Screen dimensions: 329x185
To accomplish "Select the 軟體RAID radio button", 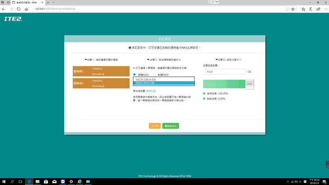I will [x=154, y=74].
